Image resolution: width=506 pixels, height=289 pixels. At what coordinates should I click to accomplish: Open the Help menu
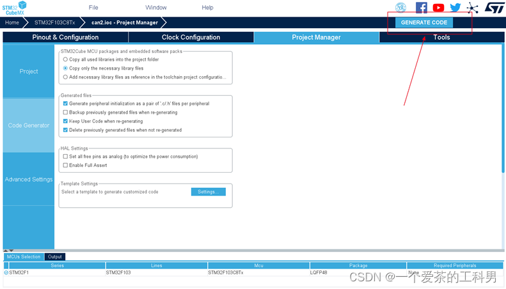[207, 8]
